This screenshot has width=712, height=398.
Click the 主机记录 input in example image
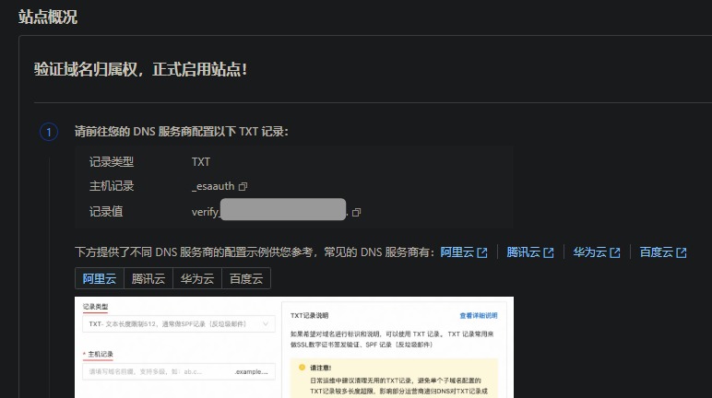(179, 371)
